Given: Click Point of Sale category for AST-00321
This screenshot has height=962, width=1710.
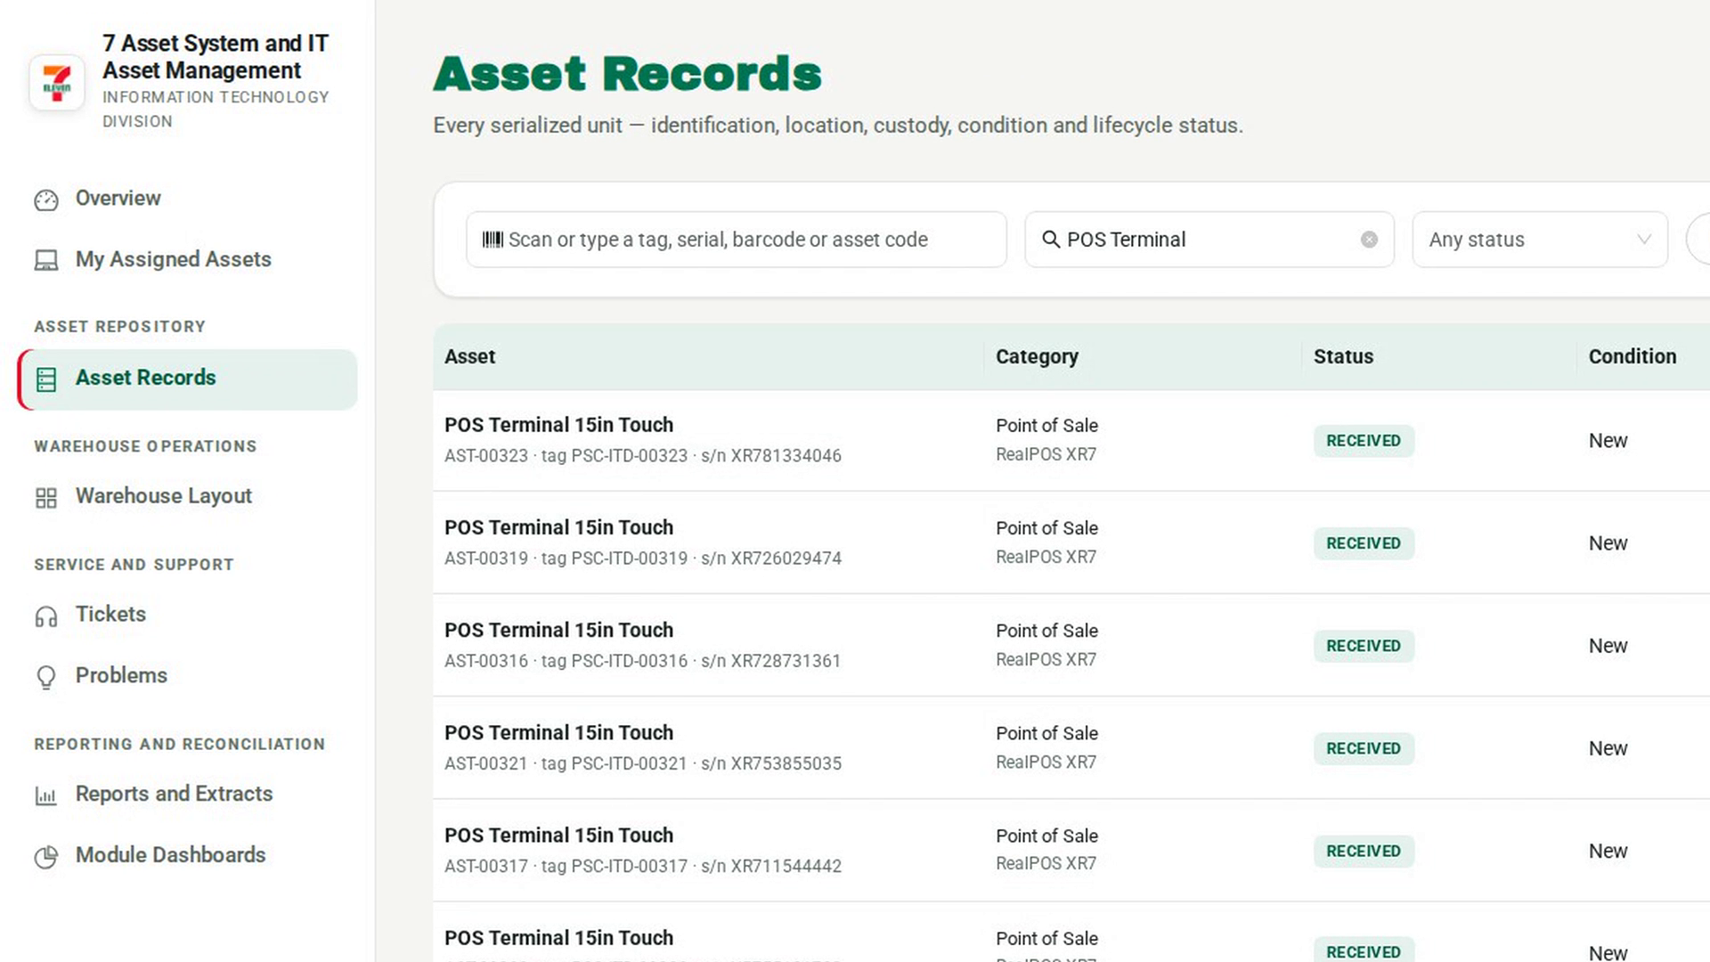Looking at the screenshot, I should pos(1046,733).
